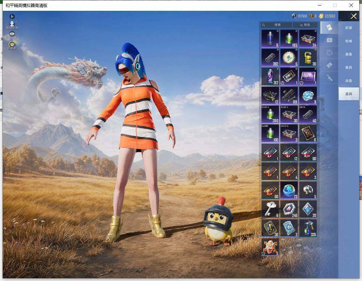Switch to the 装备 tab
The image size is (362, 281).
(349, 54)
